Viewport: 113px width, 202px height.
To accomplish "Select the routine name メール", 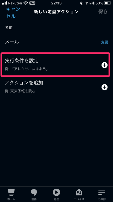I will (x=12, y=42).
